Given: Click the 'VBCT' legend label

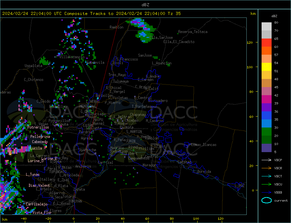Looking at the screenshot, I should tap(278, 176).
